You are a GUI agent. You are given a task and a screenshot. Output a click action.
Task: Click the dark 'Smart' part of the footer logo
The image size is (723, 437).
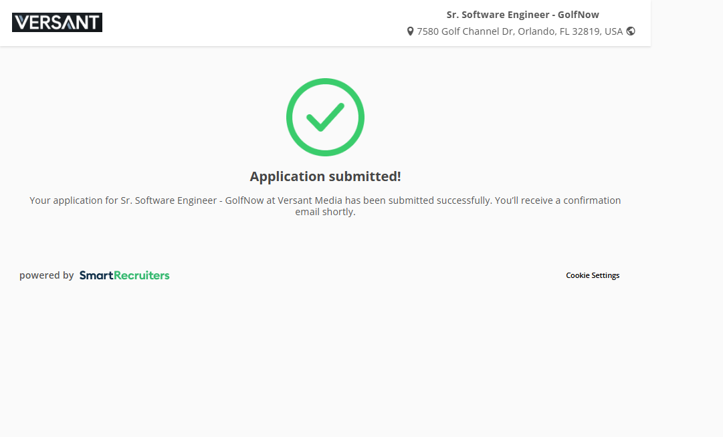click(96, 275)
